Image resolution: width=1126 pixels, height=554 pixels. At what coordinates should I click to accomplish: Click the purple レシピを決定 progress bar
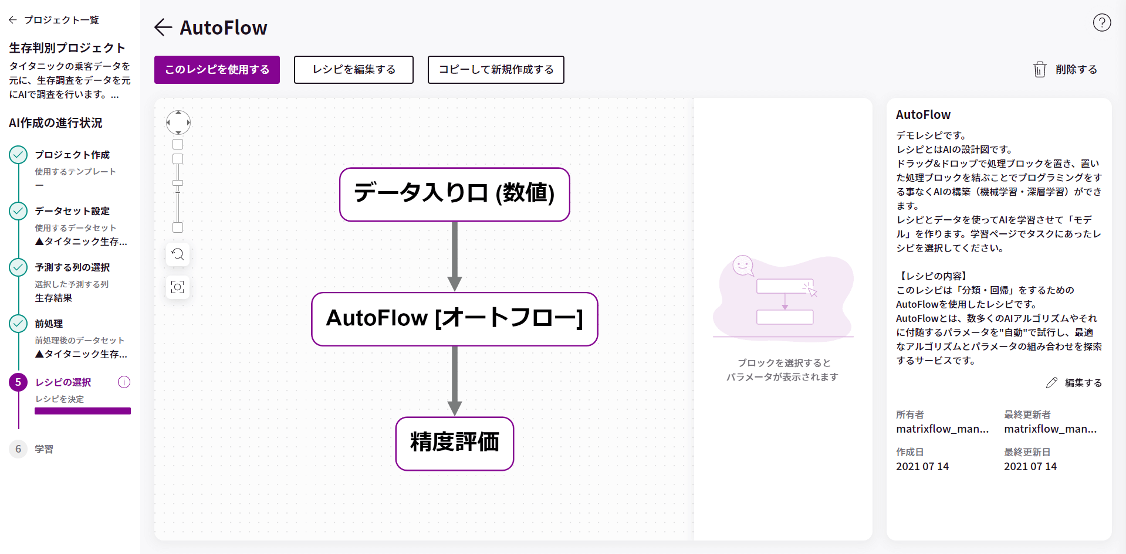(x=83, y=411)
